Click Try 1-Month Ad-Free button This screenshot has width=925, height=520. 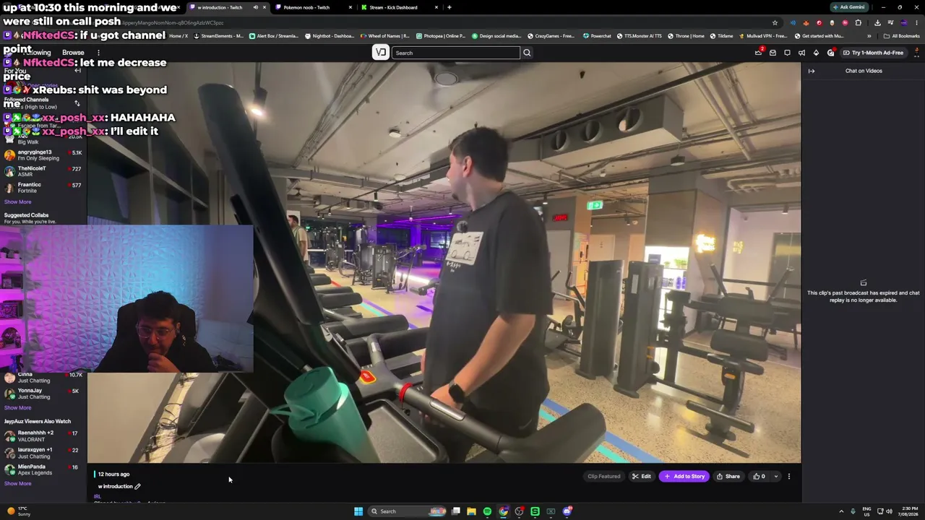coord(873,53)
